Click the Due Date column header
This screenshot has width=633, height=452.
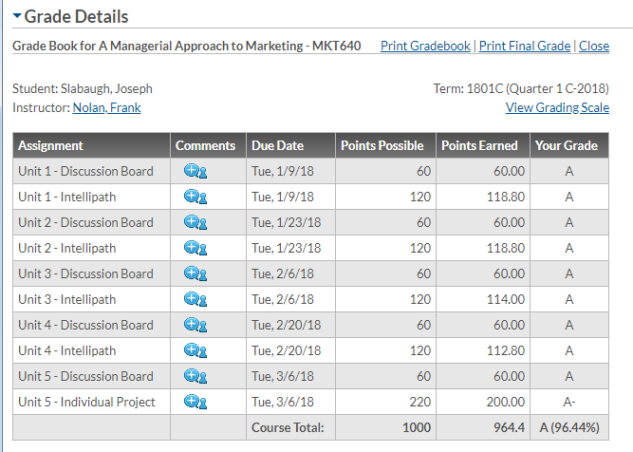click(x=277, y=145)
